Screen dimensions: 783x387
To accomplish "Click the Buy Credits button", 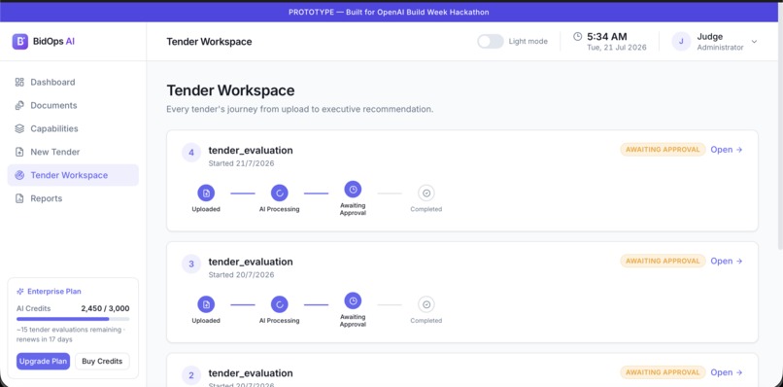I will click(x=102, y=361).
